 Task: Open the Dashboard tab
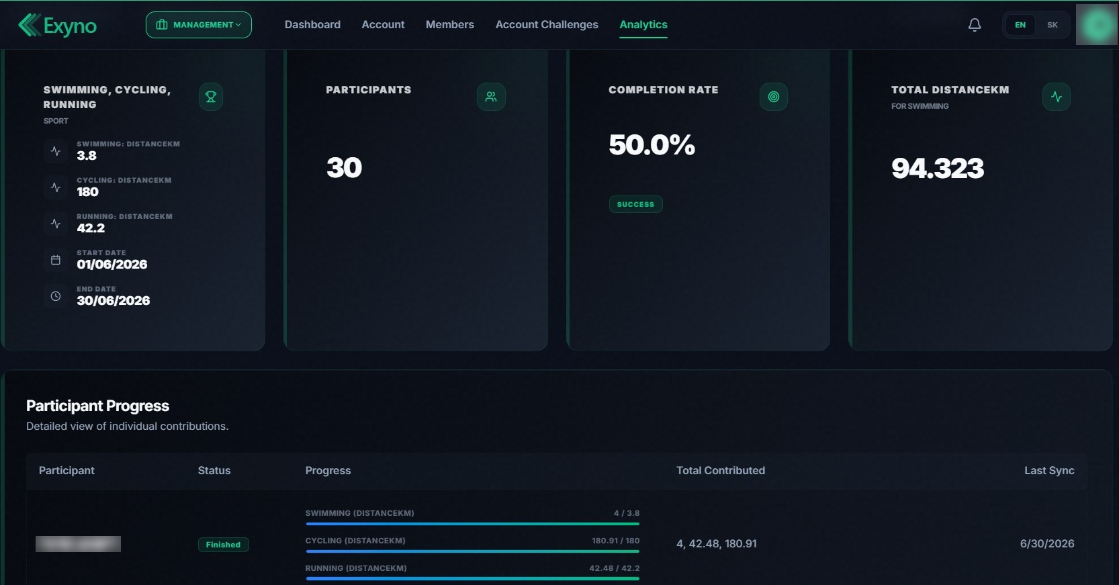[x=312, y=25]
